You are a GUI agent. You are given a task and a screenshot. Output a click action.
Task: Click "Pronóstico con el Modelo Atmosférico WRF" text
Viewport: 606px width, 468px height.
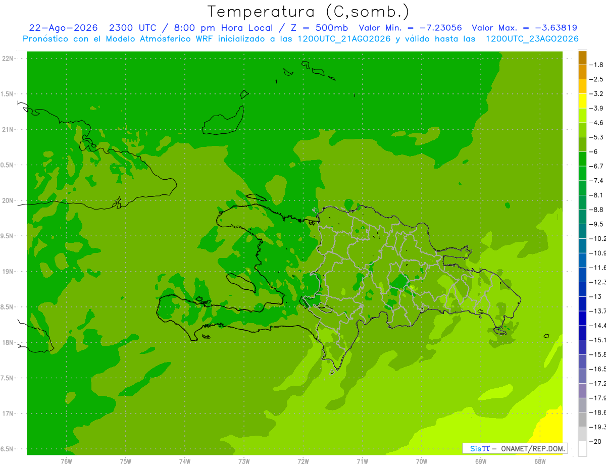click(119, 39)
